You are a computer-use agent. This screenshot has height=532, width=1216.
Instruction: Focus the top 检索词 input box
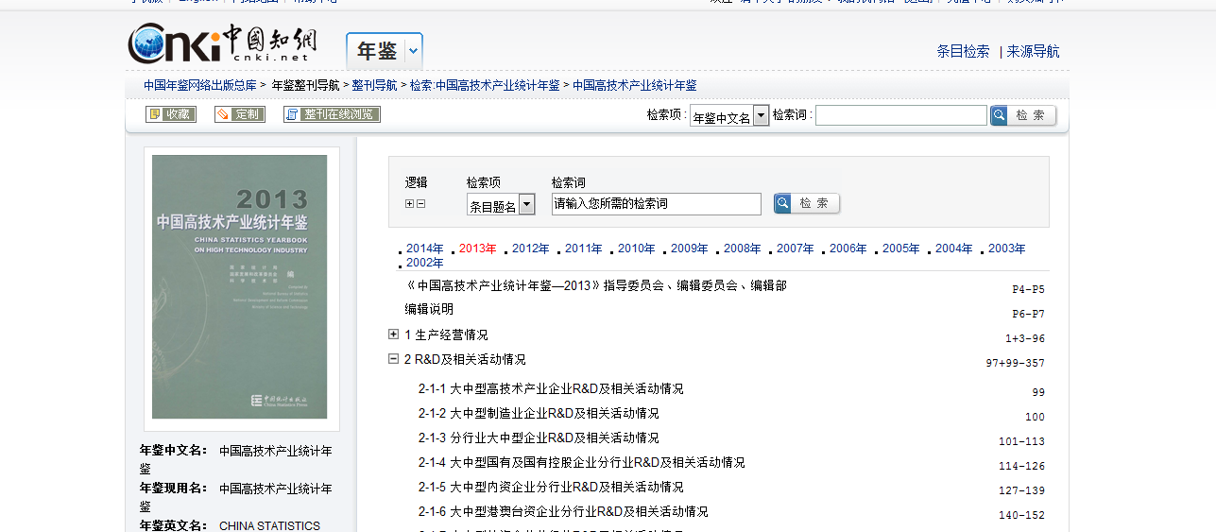(x=901, y=115)
